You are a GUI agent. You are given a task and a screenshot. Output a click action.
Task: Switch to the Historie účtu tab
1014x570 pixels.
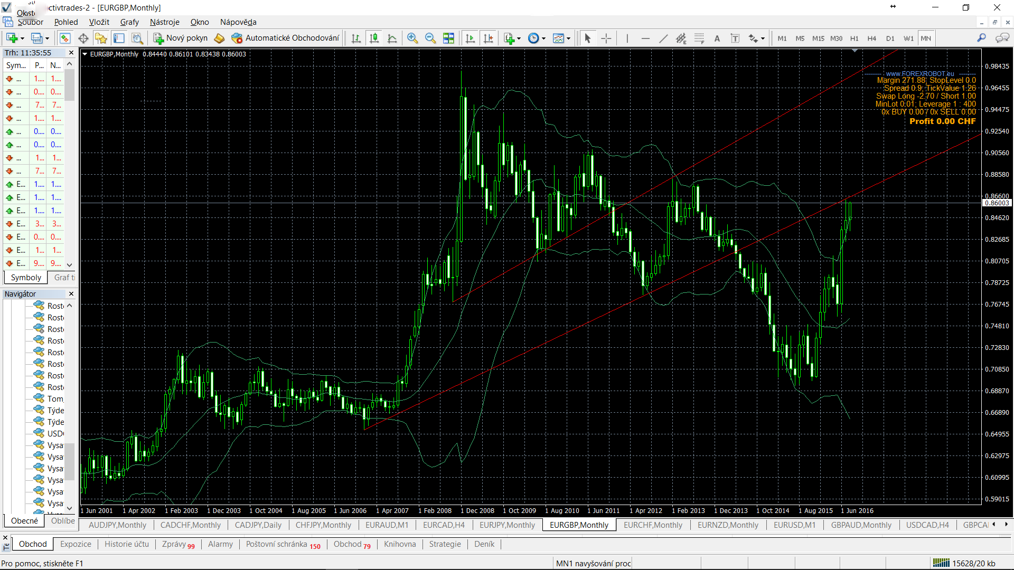point(127,544)
